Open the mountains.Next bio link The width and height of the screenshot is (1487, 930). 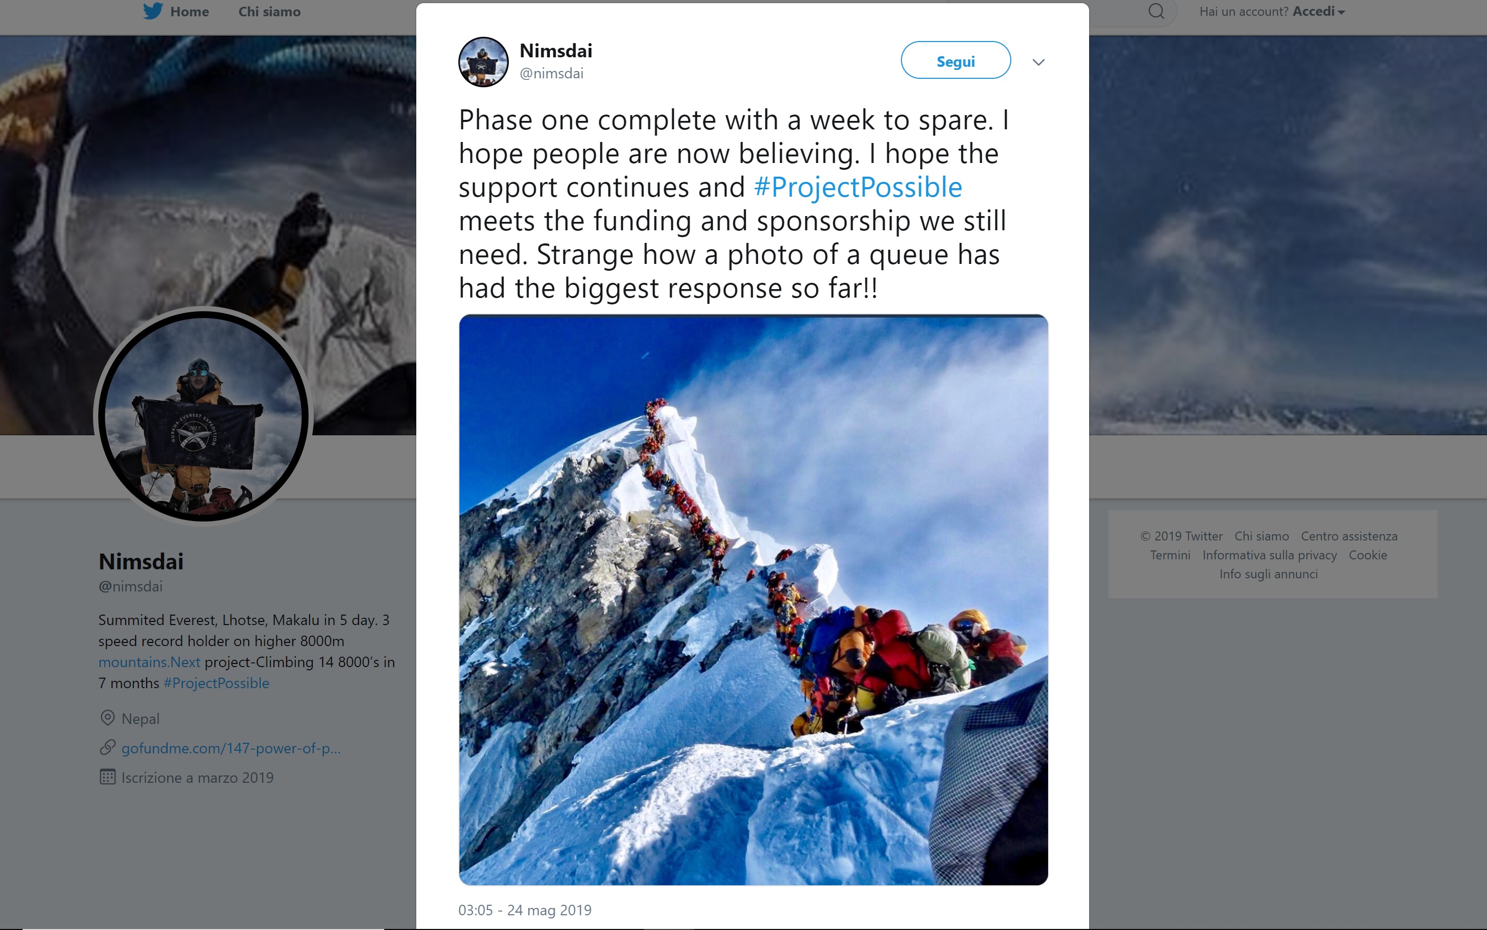[x=149, y=662]
